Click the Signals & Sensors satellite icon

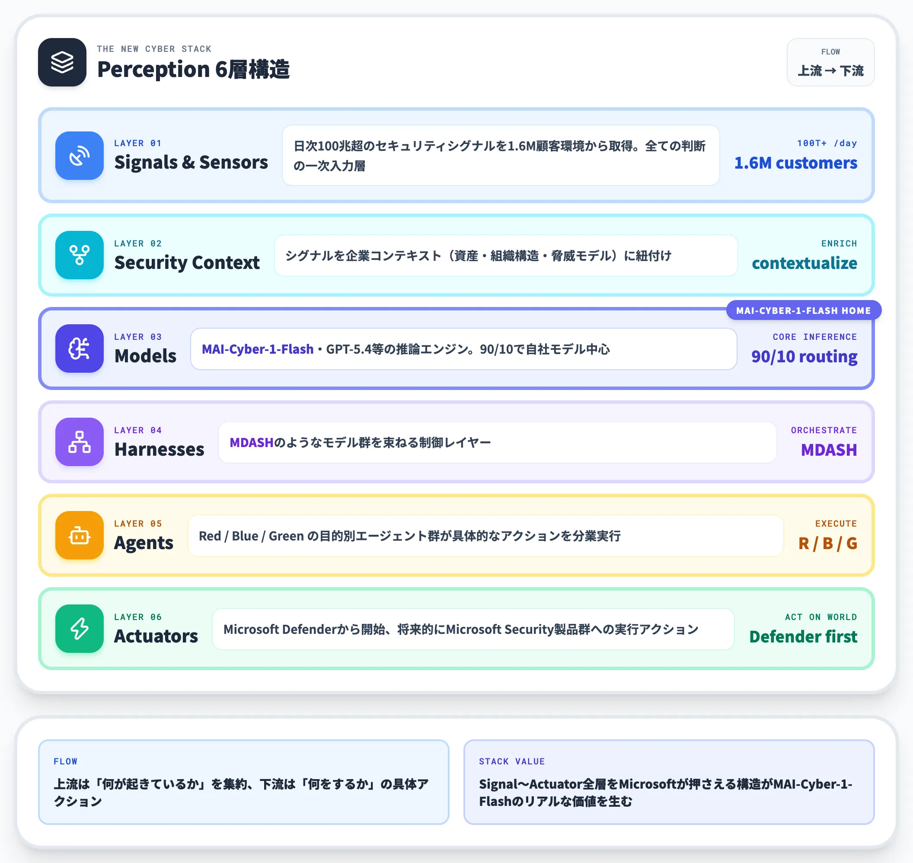(x=79, y=156)
